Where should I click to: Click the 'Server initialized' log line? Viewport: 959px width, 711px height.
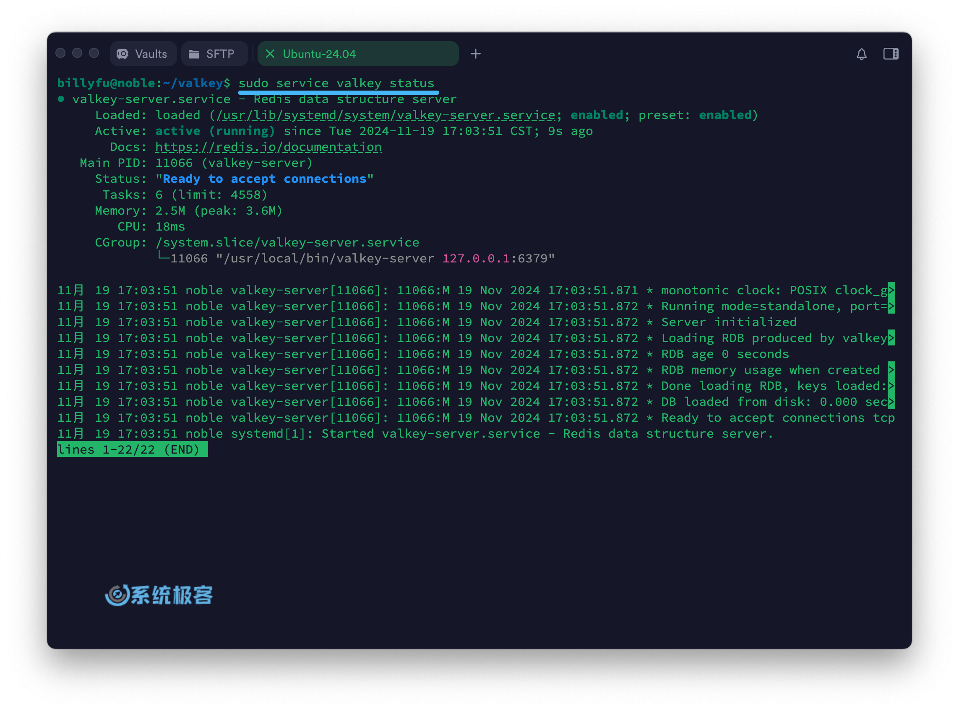pos(427,322)
